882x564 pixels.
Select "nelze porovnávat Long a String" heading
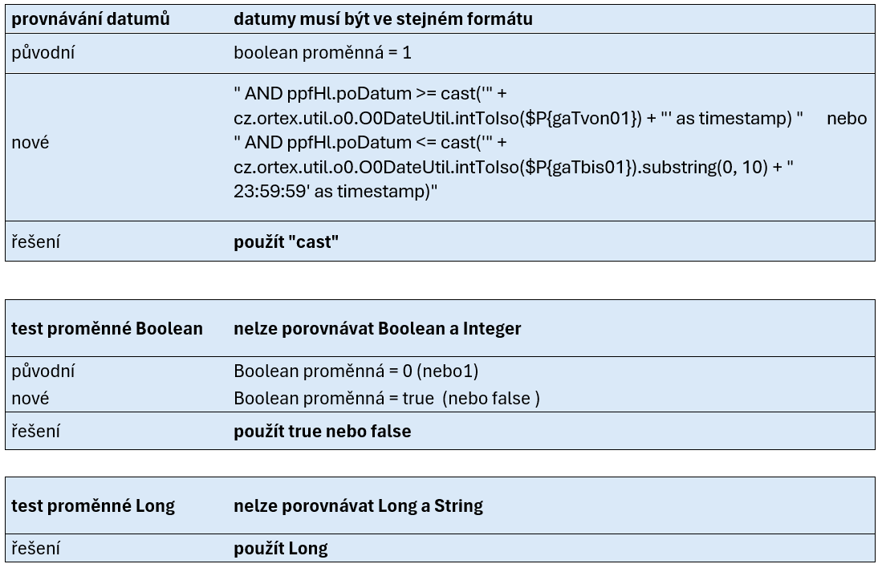(x=358, y=505)
